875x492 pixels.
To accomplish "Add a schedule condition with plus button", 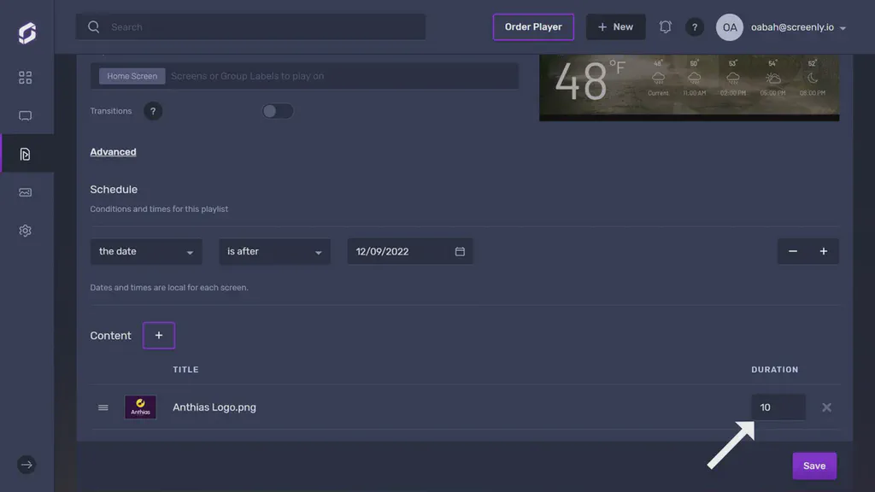I will [824, 252].
